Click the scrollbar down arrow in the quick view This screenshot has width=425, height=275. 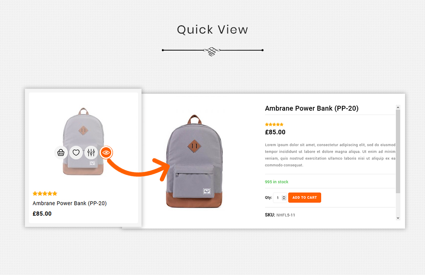398,218
